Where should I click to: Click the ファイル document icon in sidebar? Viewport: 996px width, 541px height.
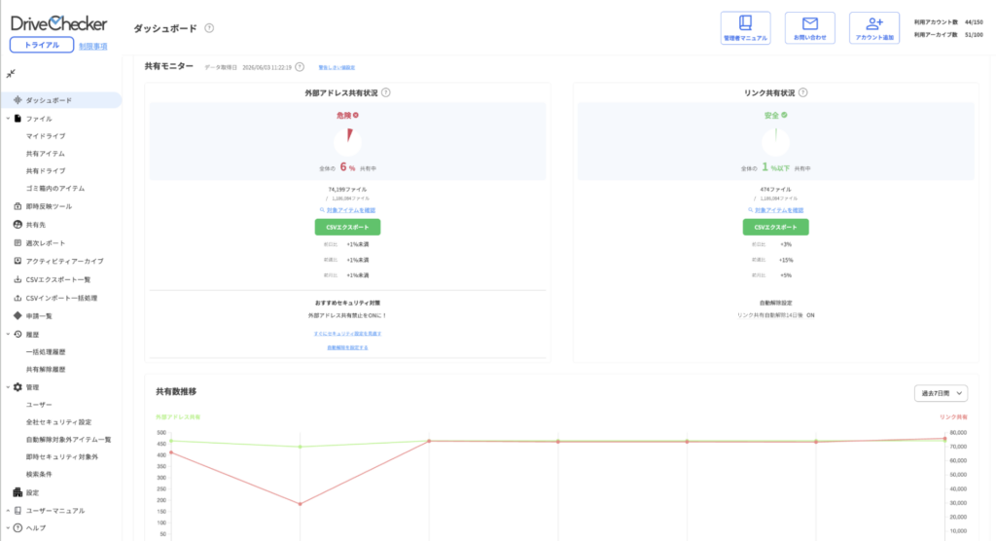coord(18,119)
